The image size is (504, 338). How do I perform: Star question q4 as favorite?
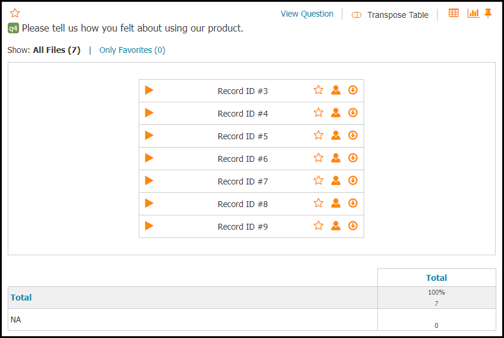(15, 13)
